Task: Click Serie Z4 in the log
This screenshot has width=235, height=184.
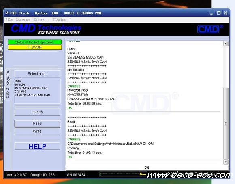Action: [x=73, y=53]
